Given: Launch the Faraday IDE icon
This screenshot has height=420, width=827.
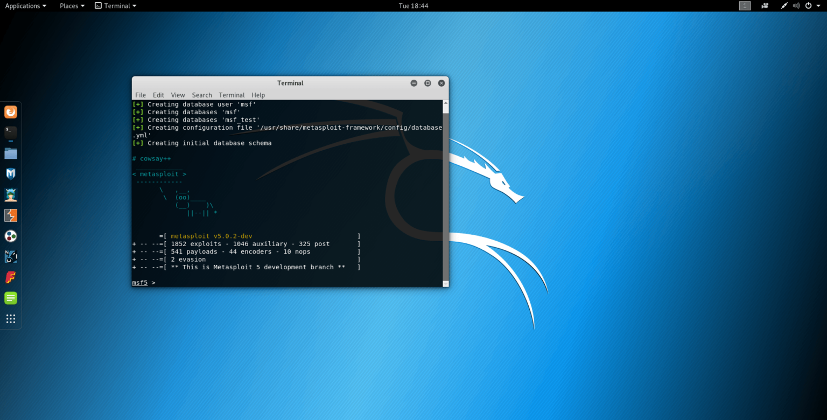Looking at the screenshot, I should (11, 277).
